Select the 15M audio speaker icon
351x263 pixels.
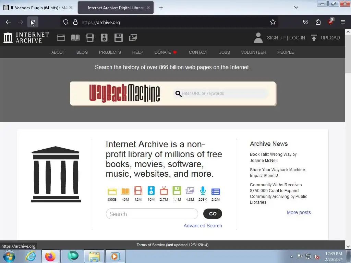[x=151, y=191]
